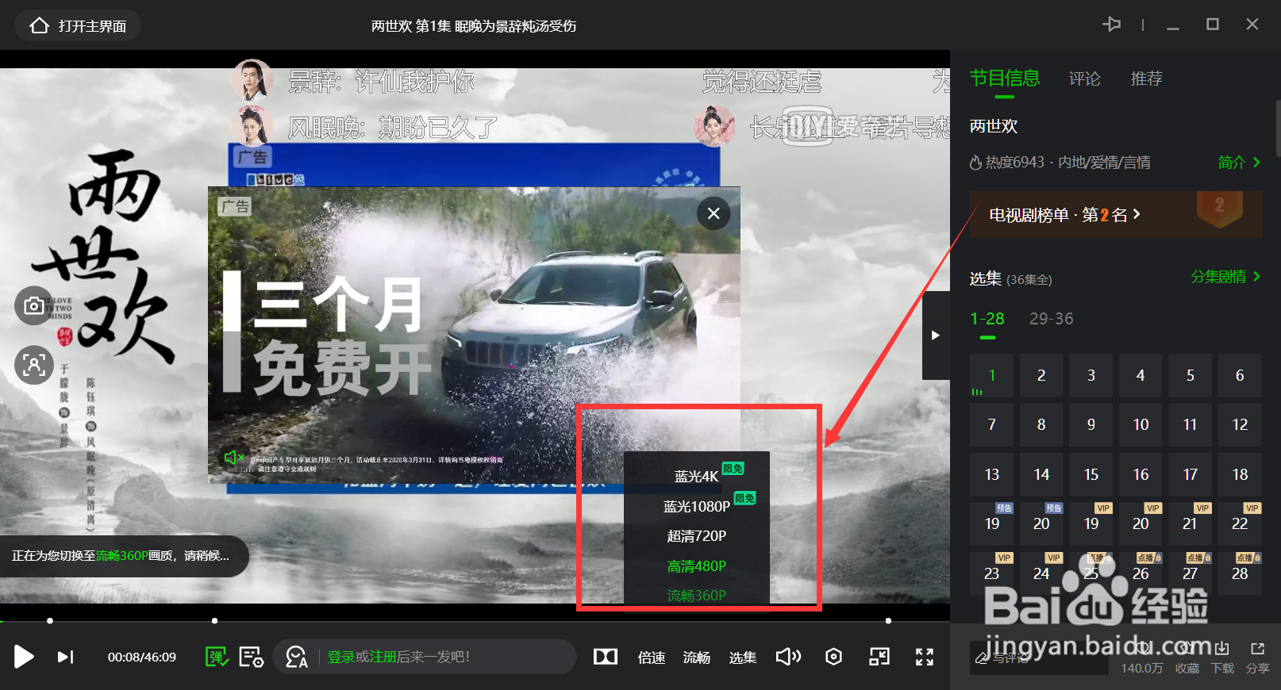Switch to the 评论 tab
This screenshot has width=1281, height=690.
point(1084,79)
